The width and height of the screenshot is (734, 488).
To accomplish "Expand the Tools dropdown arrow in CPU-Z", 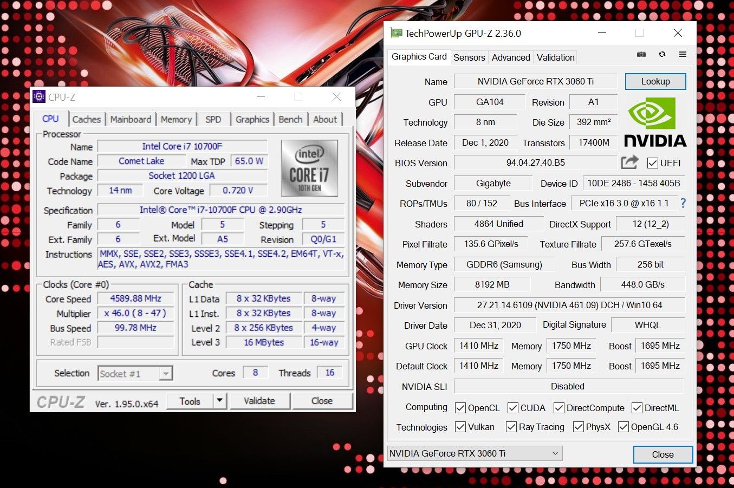I will [x=219, y=401].
